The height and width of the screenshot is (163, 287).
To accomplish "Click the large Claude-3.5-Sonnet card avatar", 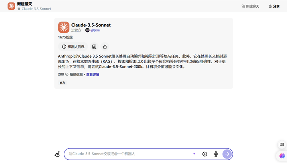I will (x=64, y=27).
